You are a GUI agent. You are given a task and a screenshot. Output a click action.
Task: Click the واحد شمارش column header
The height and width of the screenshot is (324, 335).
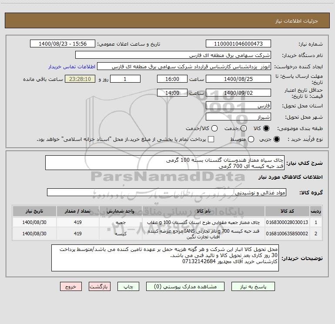pyautogui.click(x=121, y=211)
